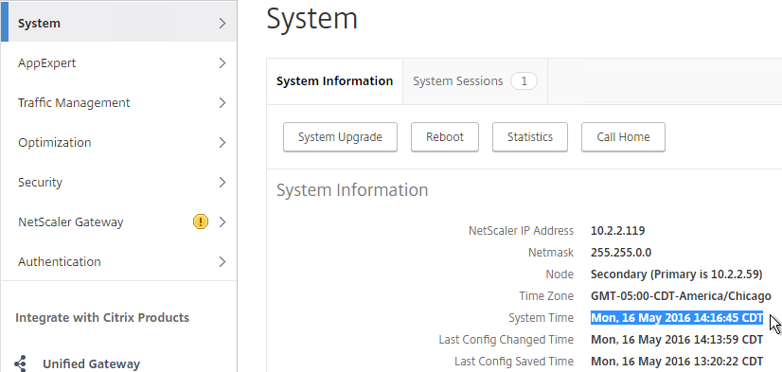The height and width of the screenshot is (372, 782).
Task: Click the Last Config Saved Time label
Action: 514,361
